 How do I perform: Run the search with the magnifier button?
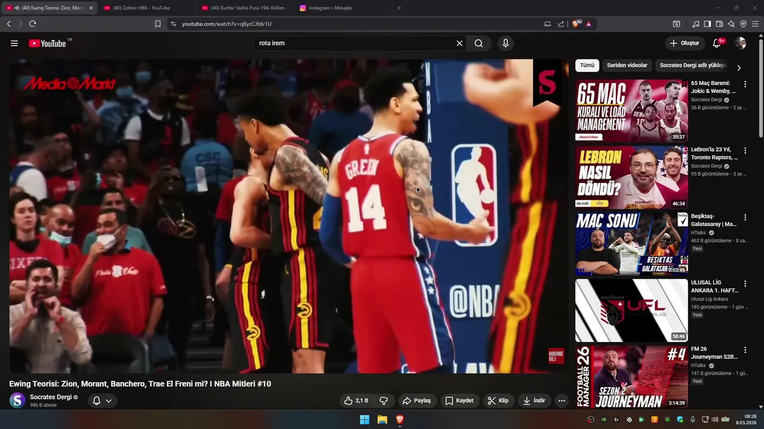point(479,43)
